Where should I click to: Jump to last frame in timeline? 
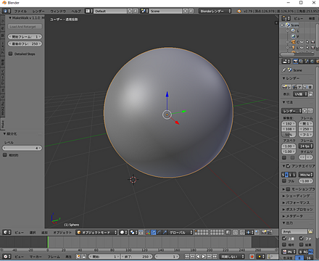[215, 257]
